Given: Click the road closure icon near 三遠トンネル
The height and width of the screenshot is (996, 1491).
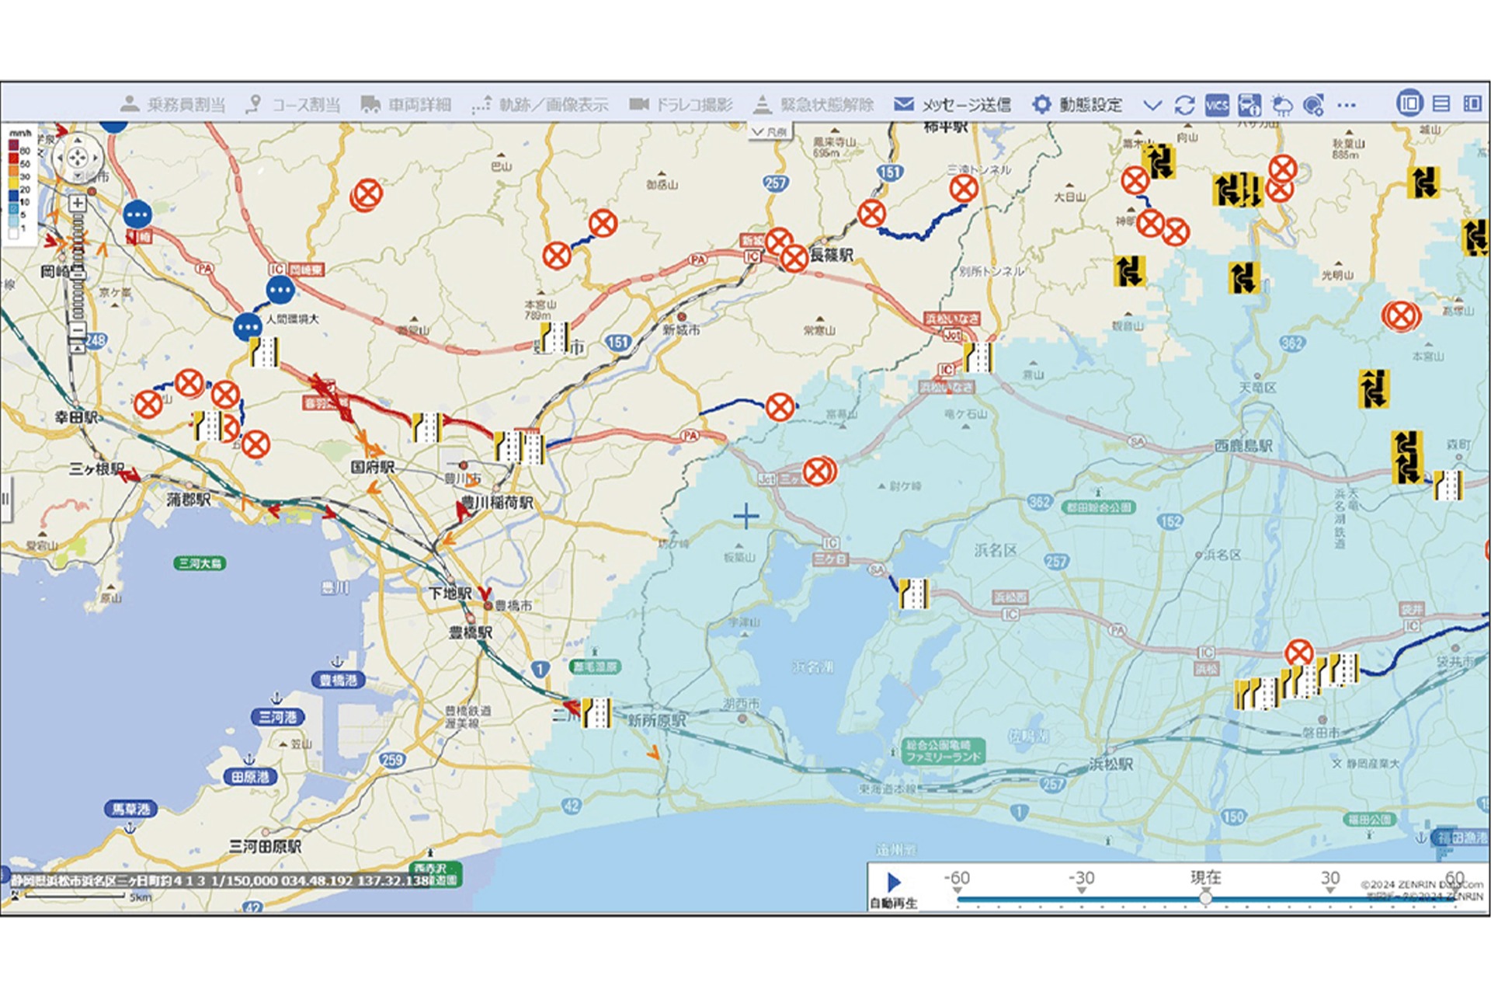Looking at the screenshot, I should point(964,188).
